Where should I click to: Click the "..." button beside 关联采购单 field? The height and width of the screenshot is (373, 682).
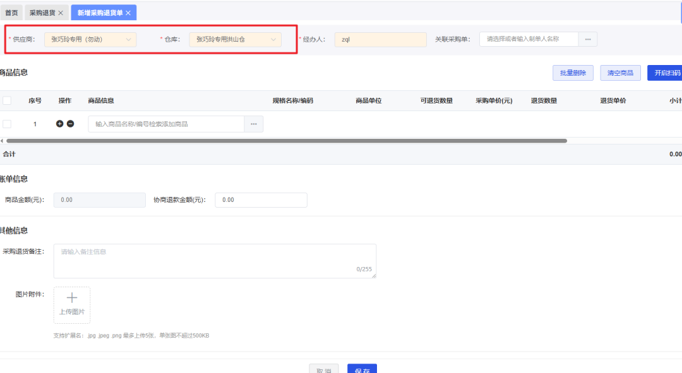[587, 38]
